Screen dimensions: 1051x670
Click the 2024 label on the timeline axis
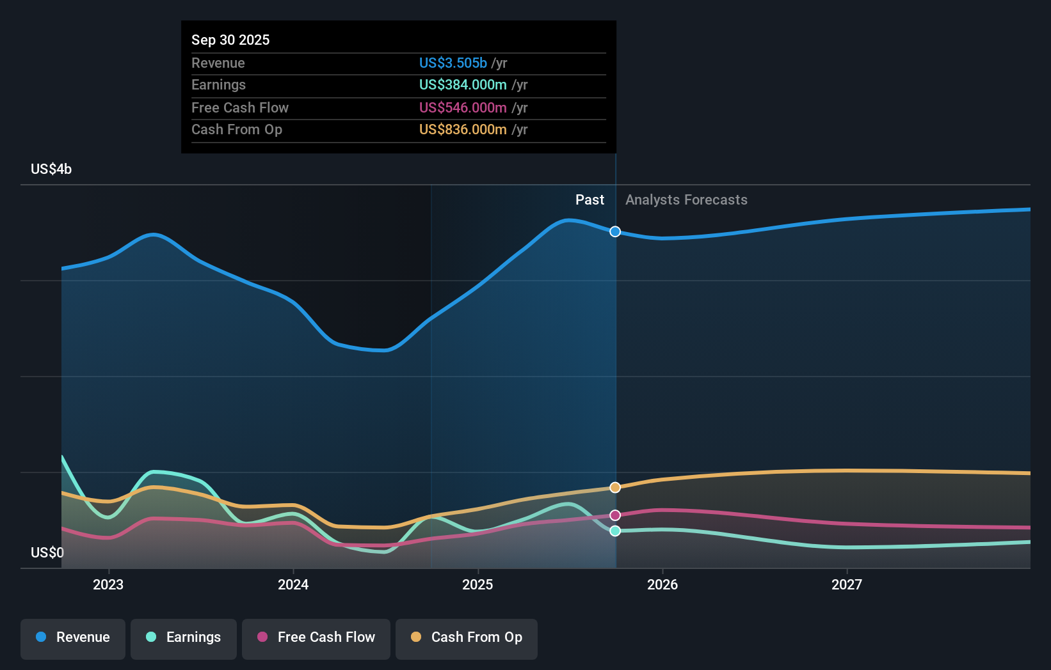coord(293,584)
